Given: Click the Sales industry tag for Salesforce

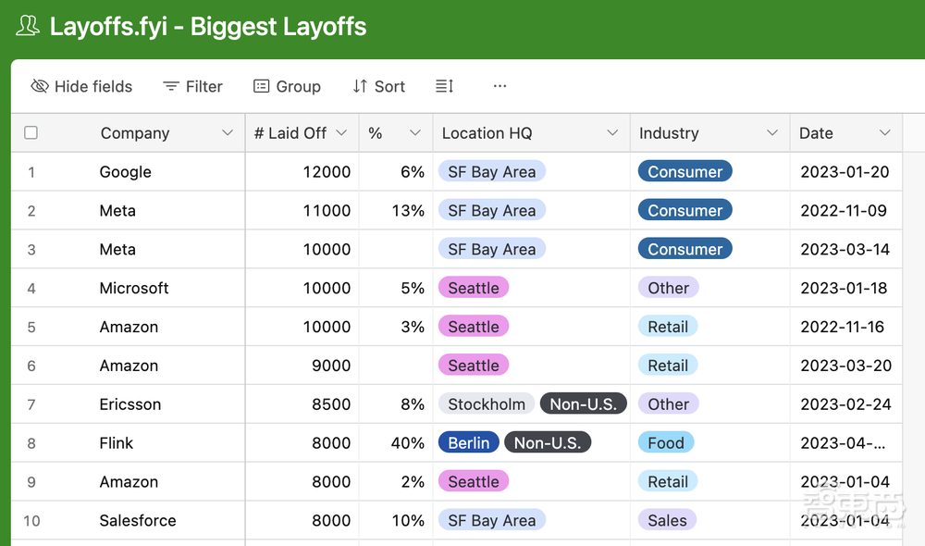Looking at the screenshot, I should click(667, 521).
